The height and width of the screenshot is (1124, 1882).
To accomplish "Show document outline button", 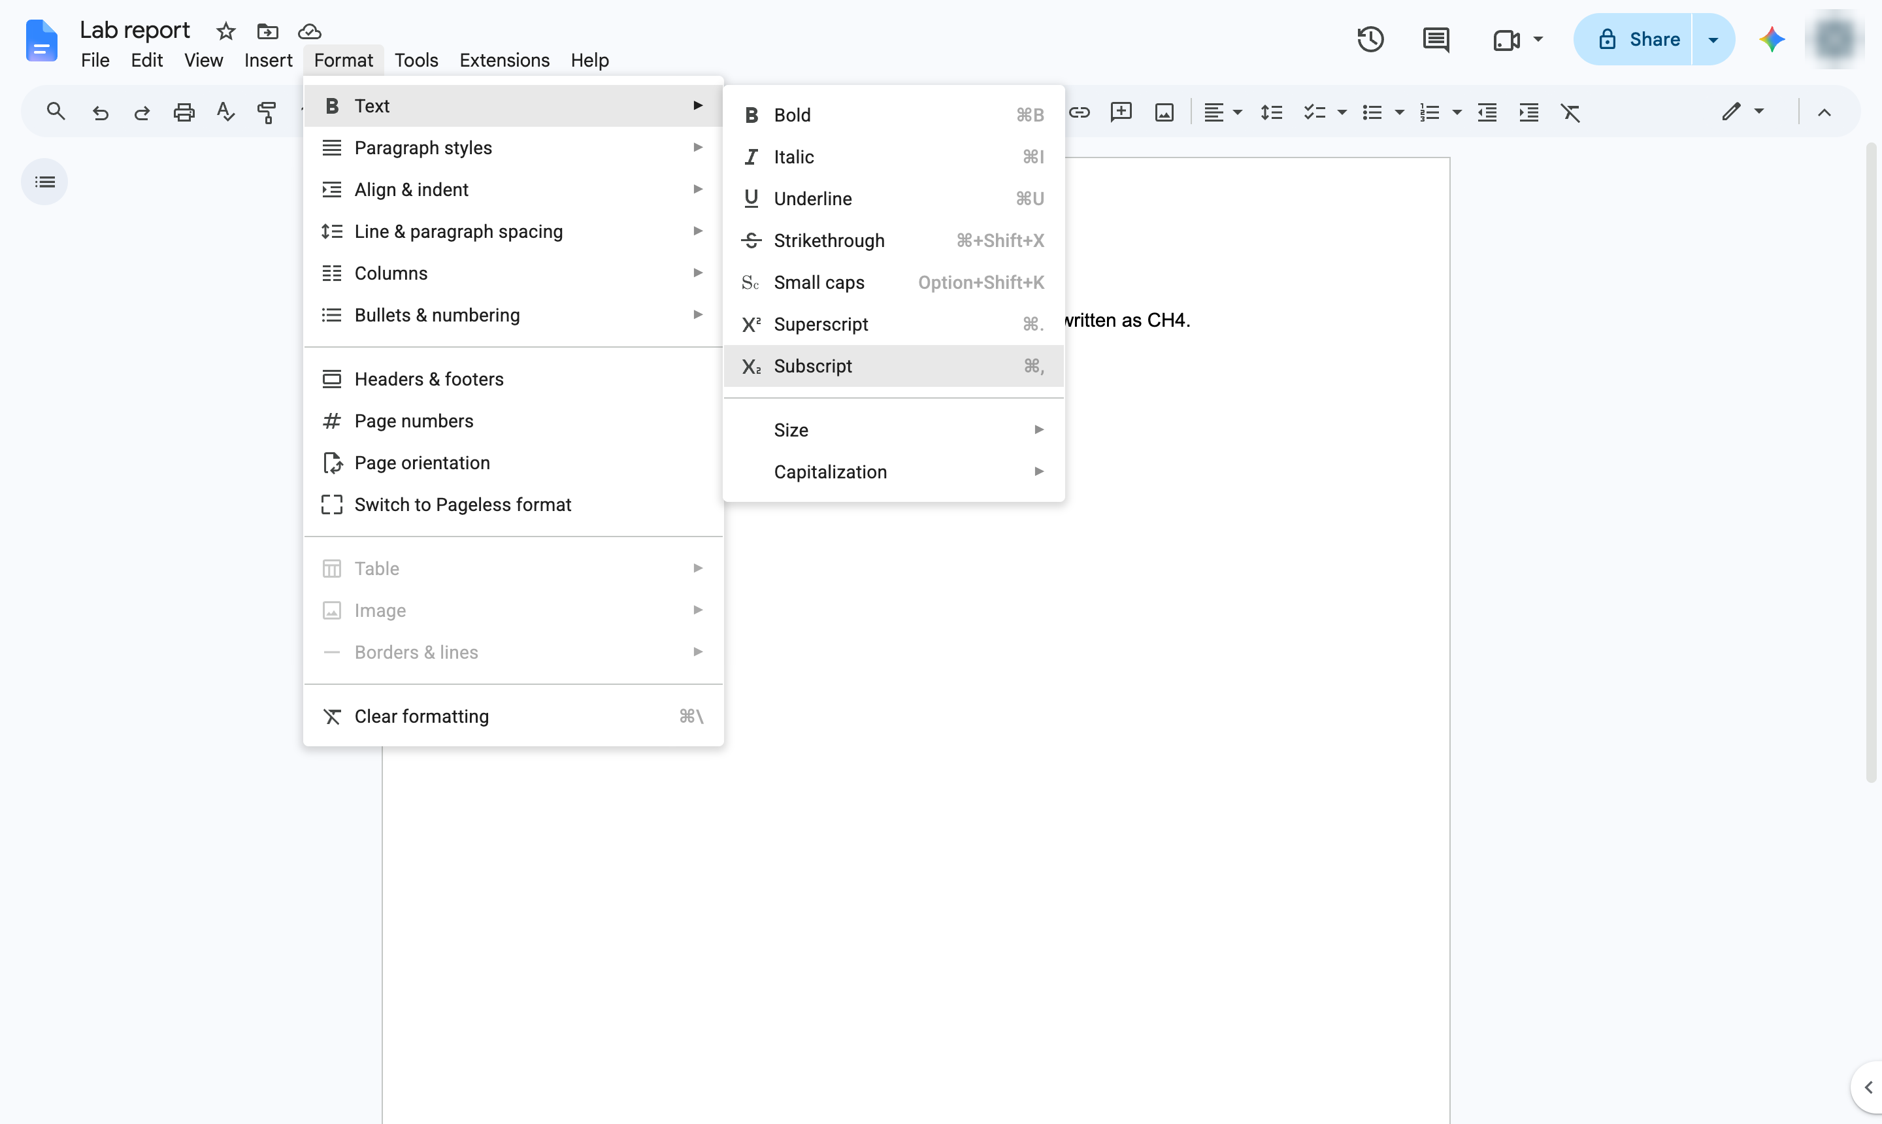I will click(44, 182).
